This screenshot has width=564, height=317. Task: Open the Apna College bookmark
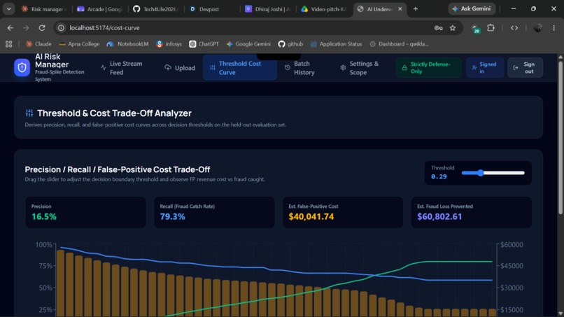79,44
